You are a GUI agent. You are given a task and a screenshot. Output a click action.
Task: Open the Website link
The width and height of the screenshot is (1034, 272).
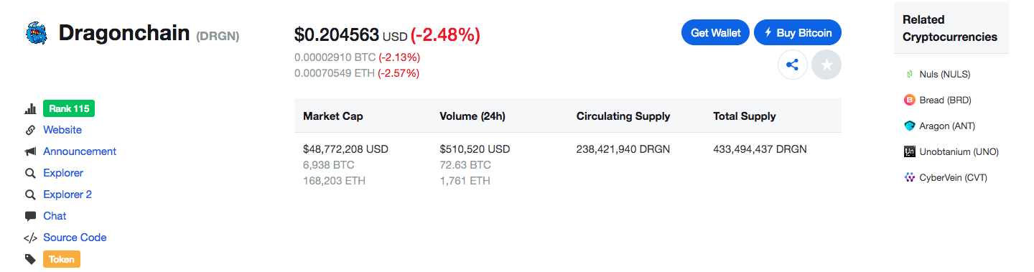pos(62,130)
